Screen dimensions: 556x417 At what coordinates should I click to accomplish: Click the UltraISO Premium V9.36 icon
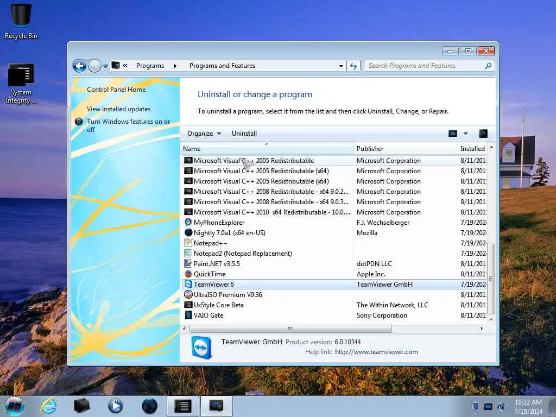[x=188, y=294]
